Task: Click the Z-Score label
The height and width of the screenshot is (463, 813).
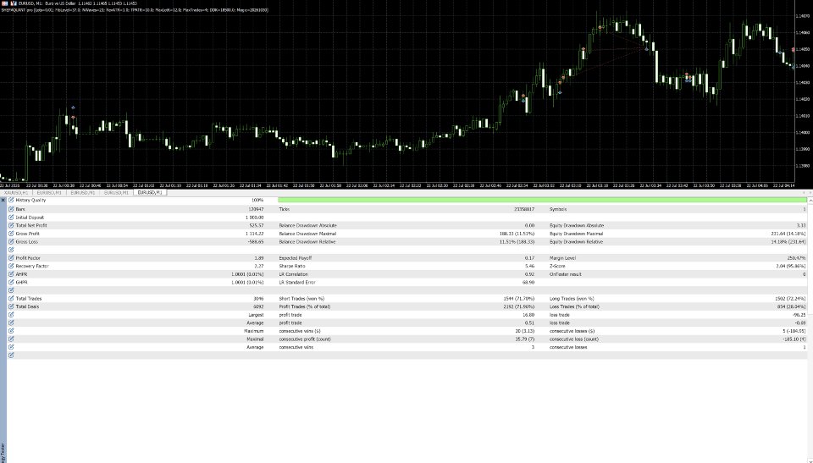Action: point(557,266)
